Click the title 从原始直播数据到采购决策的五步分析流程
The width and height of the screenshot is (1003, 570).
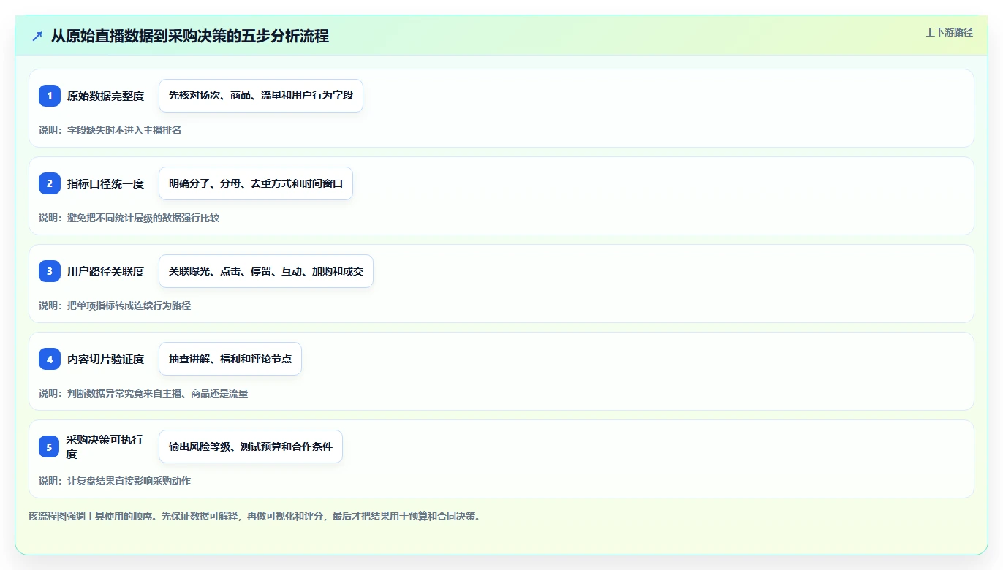pos(190,36)
